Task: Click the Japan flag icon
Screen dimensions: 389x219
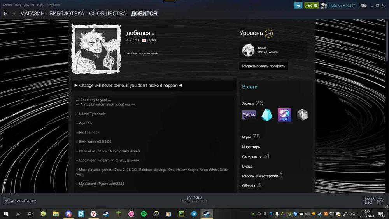Action: pyautogui.click(x=144, y=40)
